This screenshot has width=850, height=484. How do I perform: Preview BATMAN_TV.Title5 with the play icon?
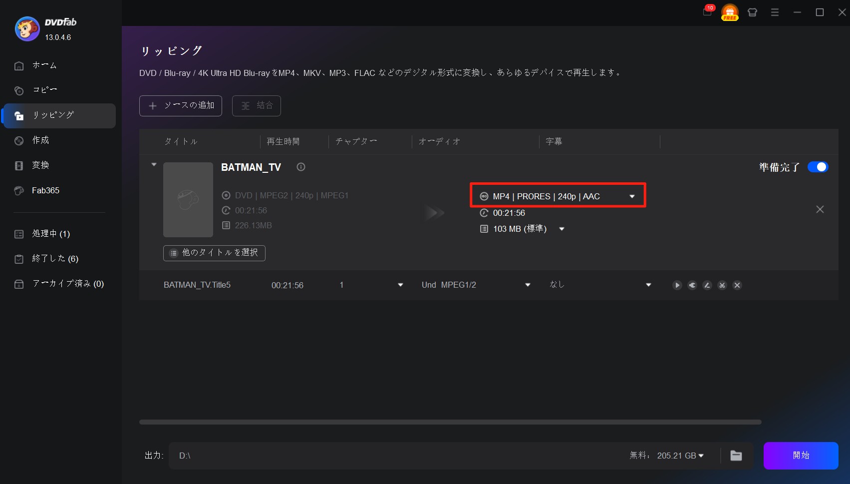[677, 285]
